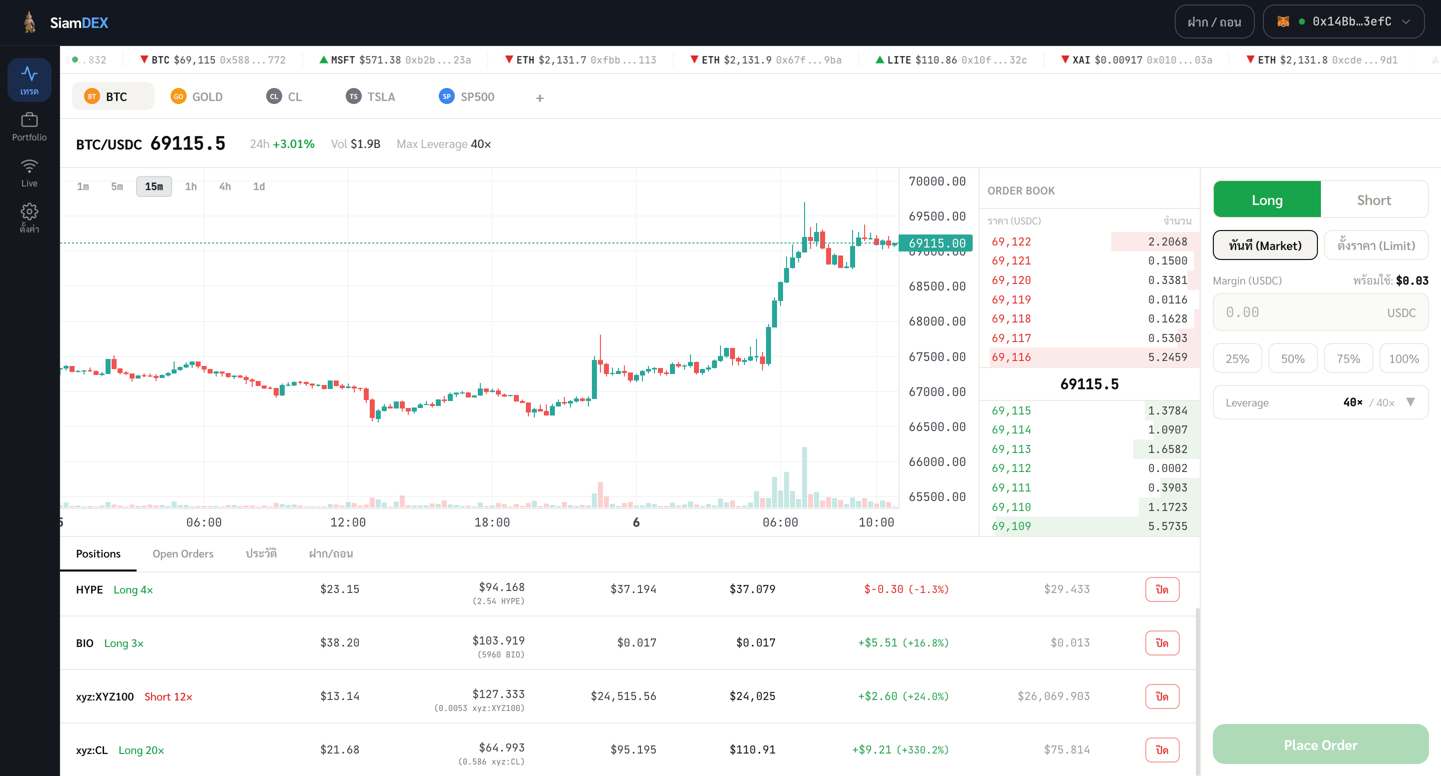Click the SiamDEX logo icon
The image size is (1441, 776).
(x=29, y=22)
